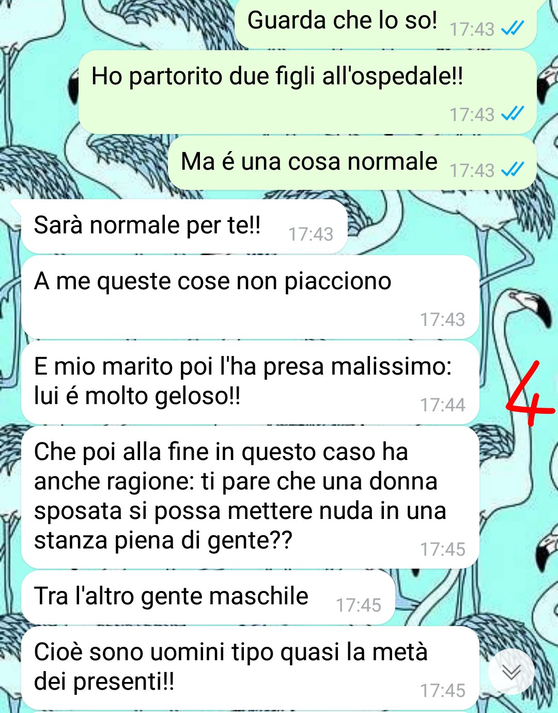Click the 17:43 timestamp on 'Sarà normale per te!!'

point(311,234)
